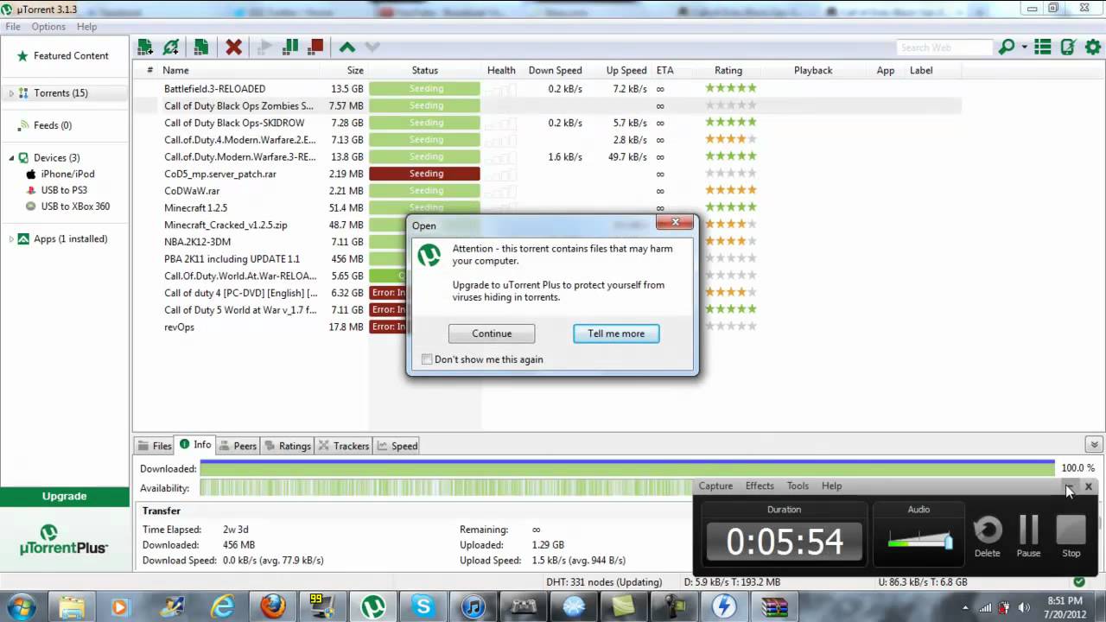Click the green Upgrade button
The height and width of the screenshot is (622, 1106).
pyautogui.click(x=65, y=496)
